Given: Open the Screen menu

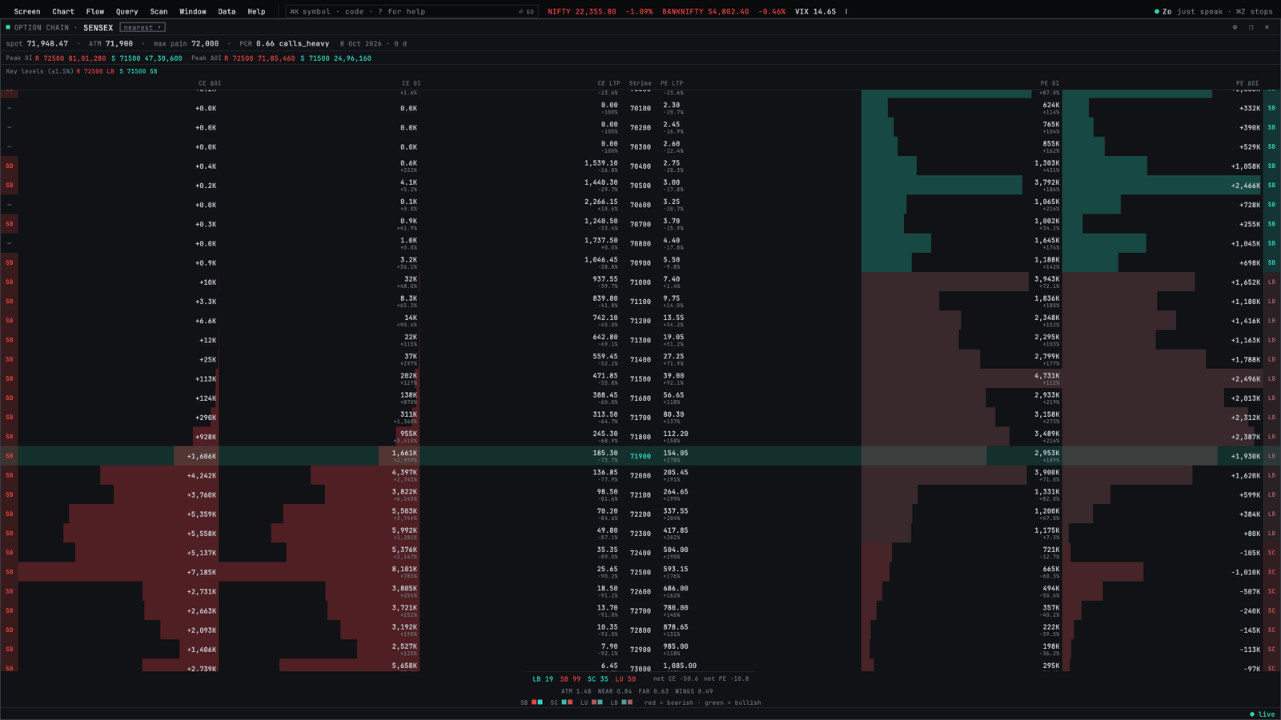Looking at the screenshot, I should coord(26,11).
